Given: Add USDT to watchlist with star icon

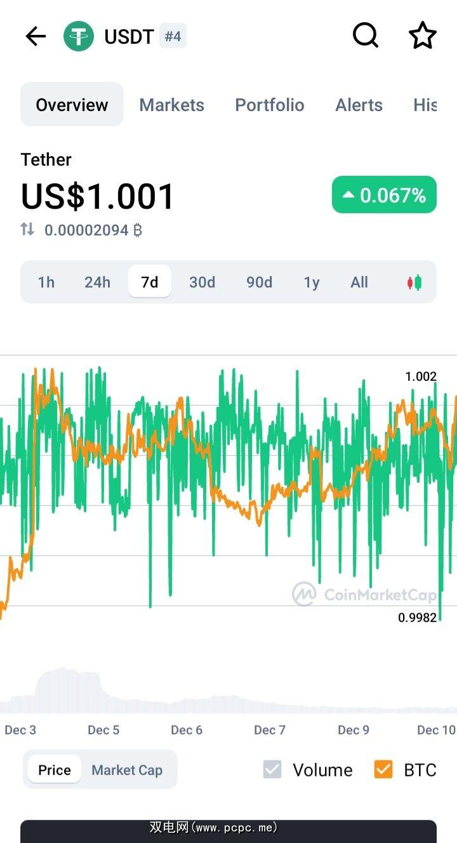Looking at the screenshot, I should [x=423, y=36].
